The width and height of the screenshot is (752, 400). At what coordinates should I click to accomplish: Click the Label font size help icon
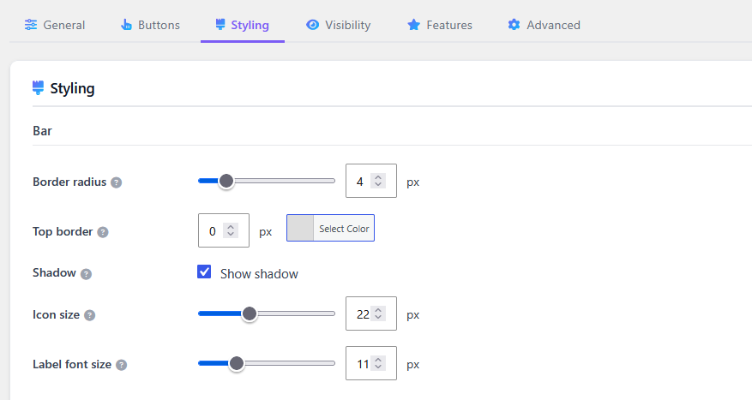point(122,365)
